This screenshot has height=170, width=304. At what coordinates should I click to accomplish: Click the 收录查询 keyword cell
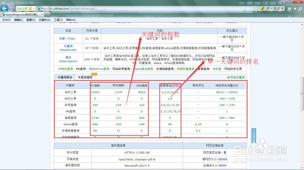[x=71, y=105]
